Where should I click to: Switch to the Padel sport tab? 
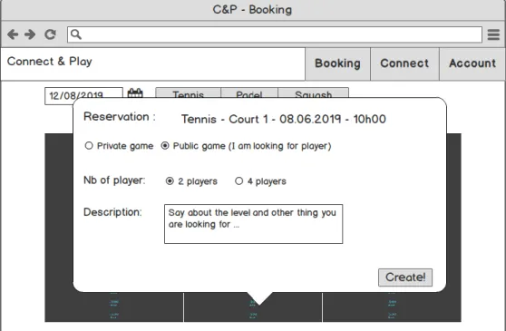click(249, 92)
